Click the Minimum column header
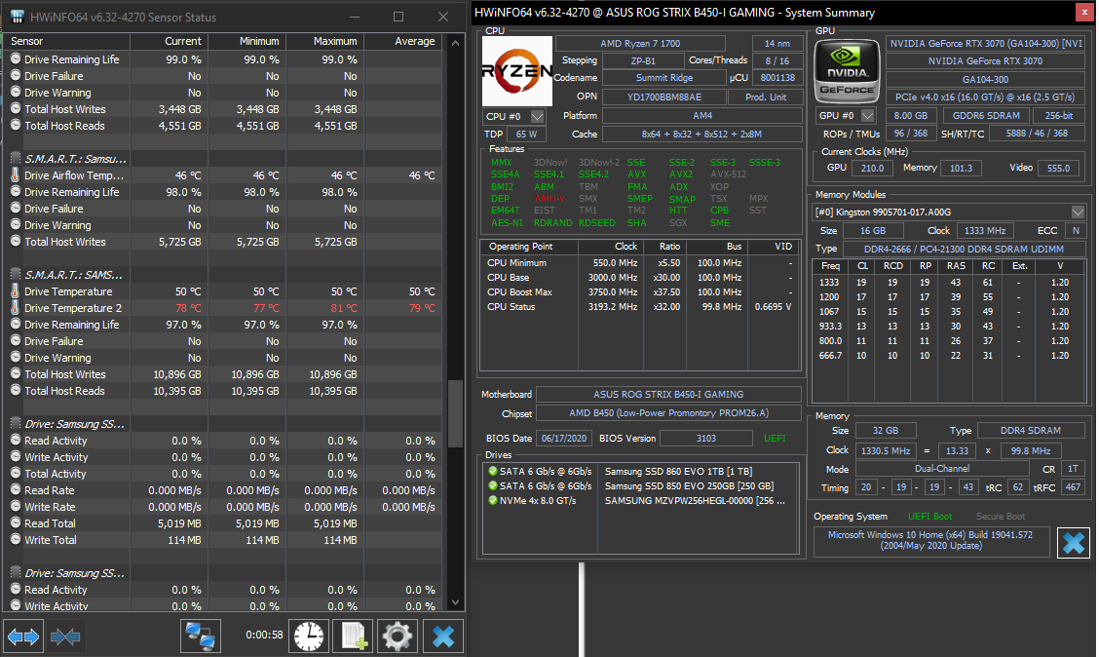The width and height of the screenshot is (1099, 657). click(246, 41)
